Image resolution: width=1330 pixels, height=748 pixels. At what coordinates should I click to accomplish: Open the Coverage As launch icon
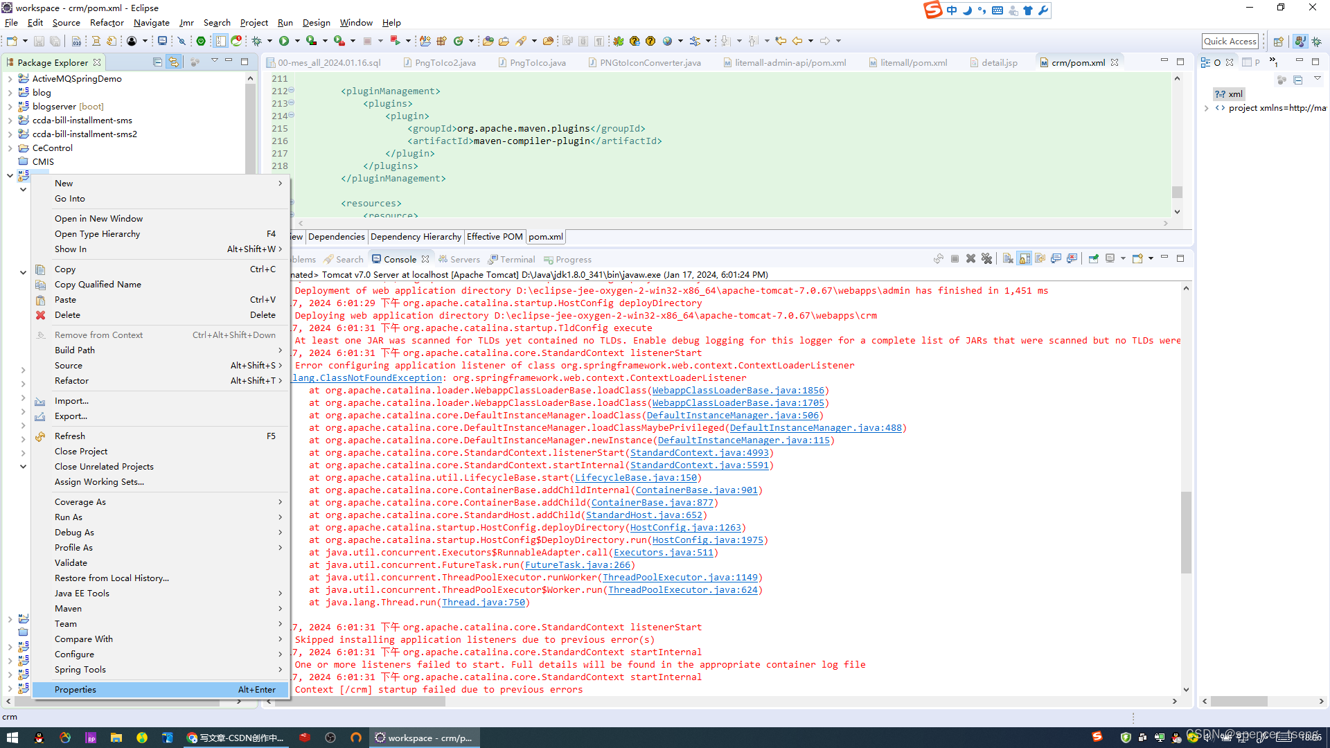311,40
